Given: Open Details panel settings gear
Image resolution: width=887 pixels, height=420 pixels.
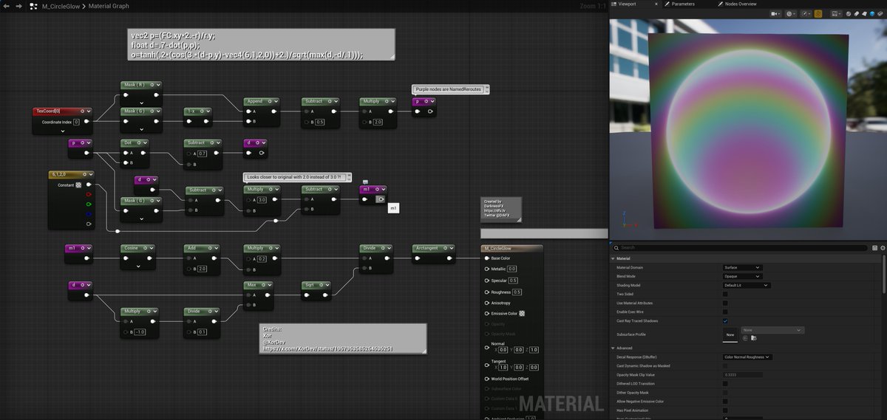Looking at the screenshot, I should (883, 248).
